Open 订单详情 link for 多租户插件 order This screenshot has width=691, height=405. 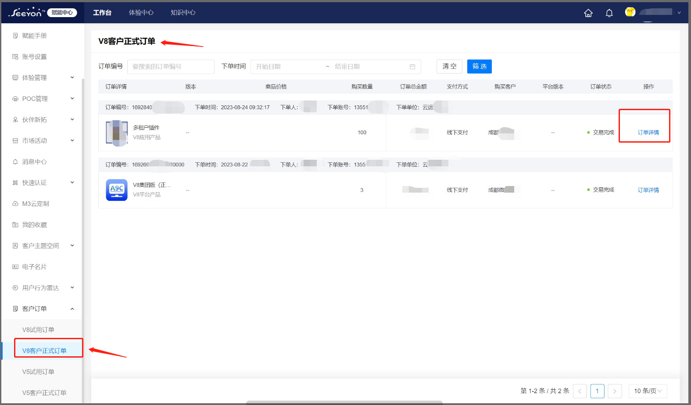coord(648,133)
